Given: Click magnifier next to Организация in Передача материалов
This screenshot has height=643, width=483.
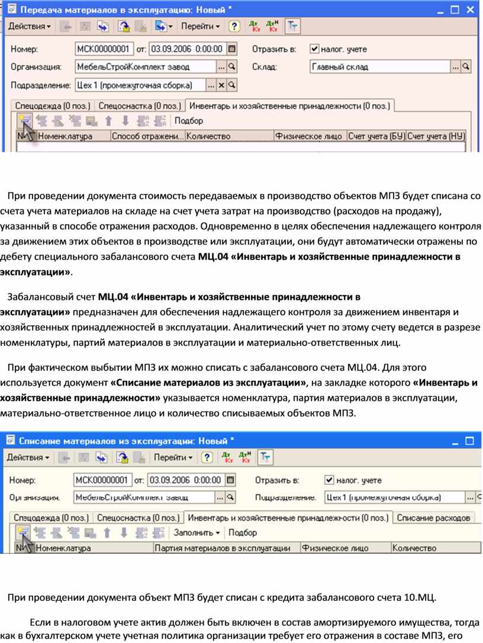Looking at the screenshot, I should tap(232, 67).
